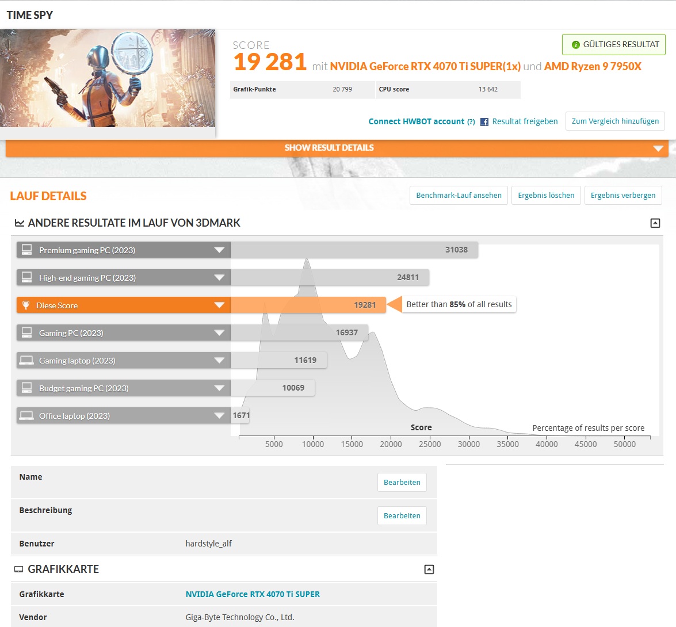This screenshot has width=676, height=627.
Task: Edit the Name field with Bearbeiten
Action: (402, 483)
